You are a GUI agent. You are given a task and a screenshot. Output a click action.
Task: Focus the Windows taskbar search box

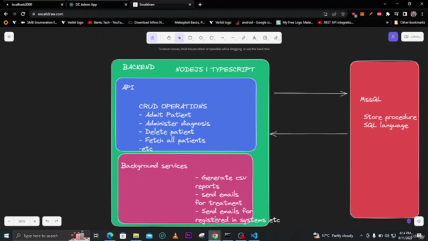pos(52,236)
